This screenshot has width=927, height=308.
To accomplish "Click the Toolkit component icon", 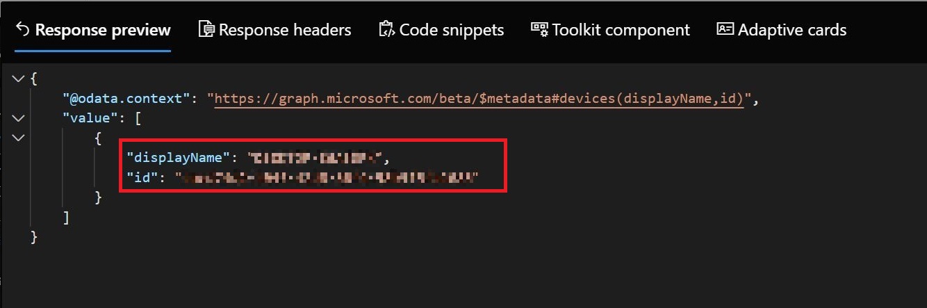I will (539, 29).
